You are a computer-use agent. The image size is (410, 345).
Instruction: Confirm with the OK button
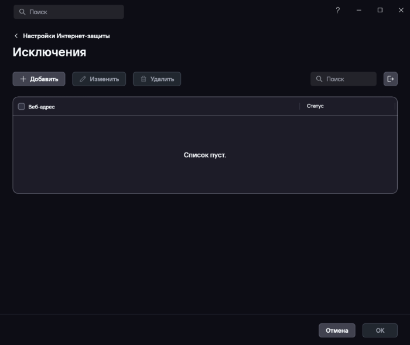[380, 330]
